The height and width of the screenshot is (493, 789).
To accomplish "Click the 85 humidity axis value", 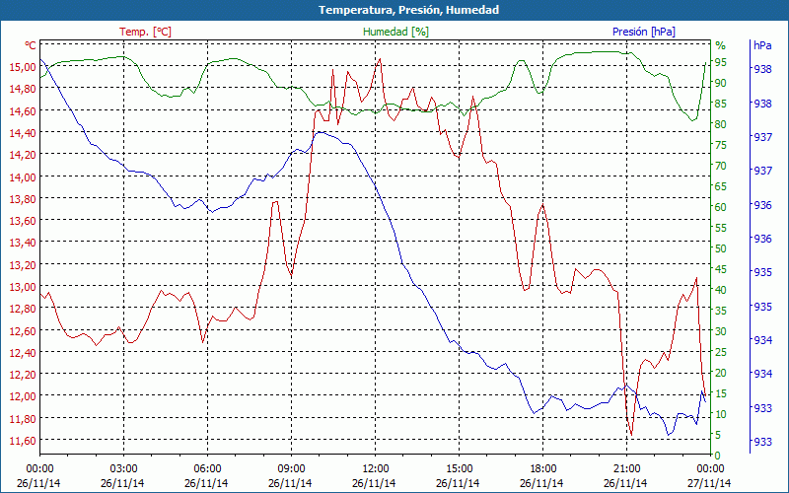I will 721,104.
